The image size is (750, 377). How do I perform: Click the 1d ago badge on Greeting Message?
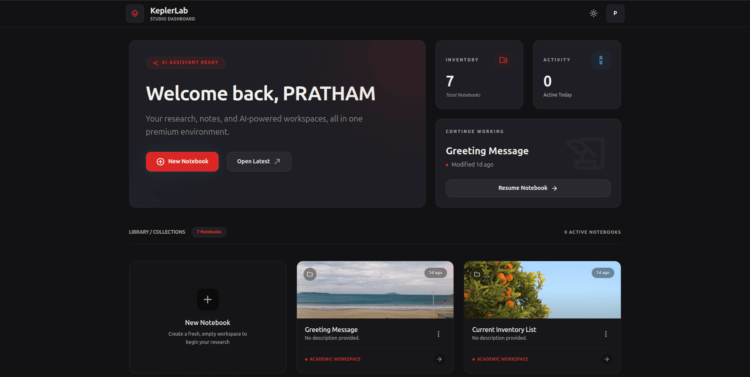click(435, 273)
